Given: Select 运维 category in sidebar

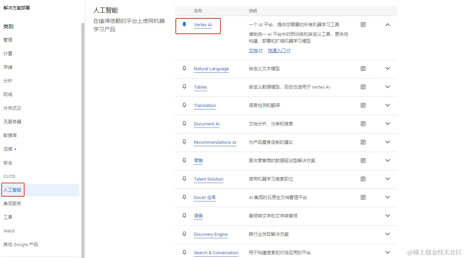Looking at the screenshot, I should click(8, 149).
